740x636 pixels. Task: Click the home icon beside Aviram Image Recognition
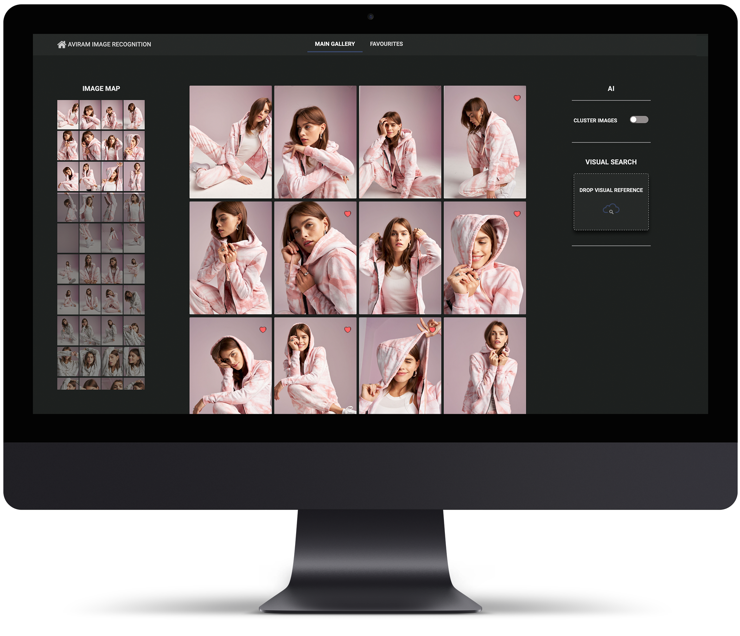point(62,44)
